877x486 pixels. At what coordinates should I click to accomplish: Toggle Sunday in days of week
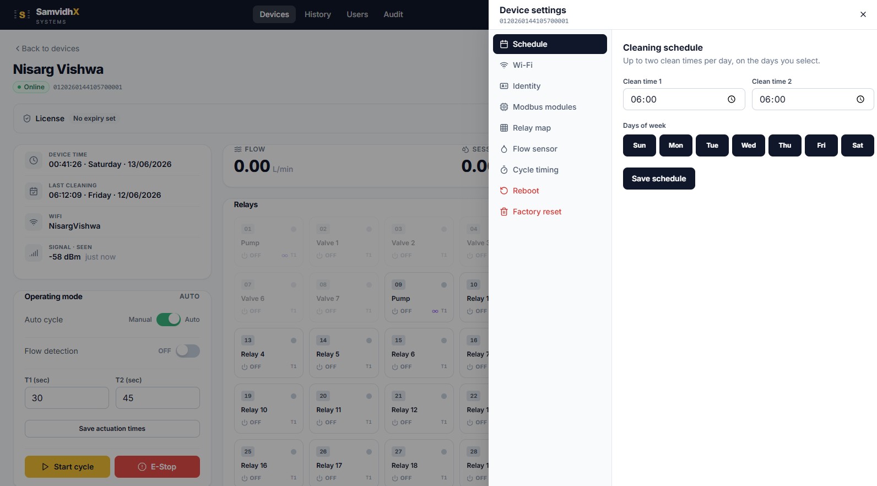coord(640,145)
